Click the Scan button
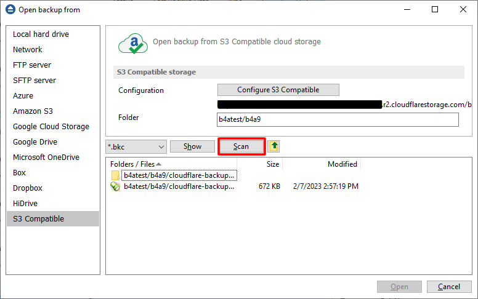Screen dimensions: 478x299 [241, 146]
